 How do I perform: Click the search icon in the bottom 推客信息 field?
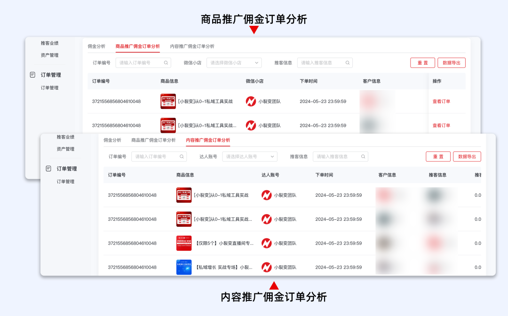(x=362, y=156)
